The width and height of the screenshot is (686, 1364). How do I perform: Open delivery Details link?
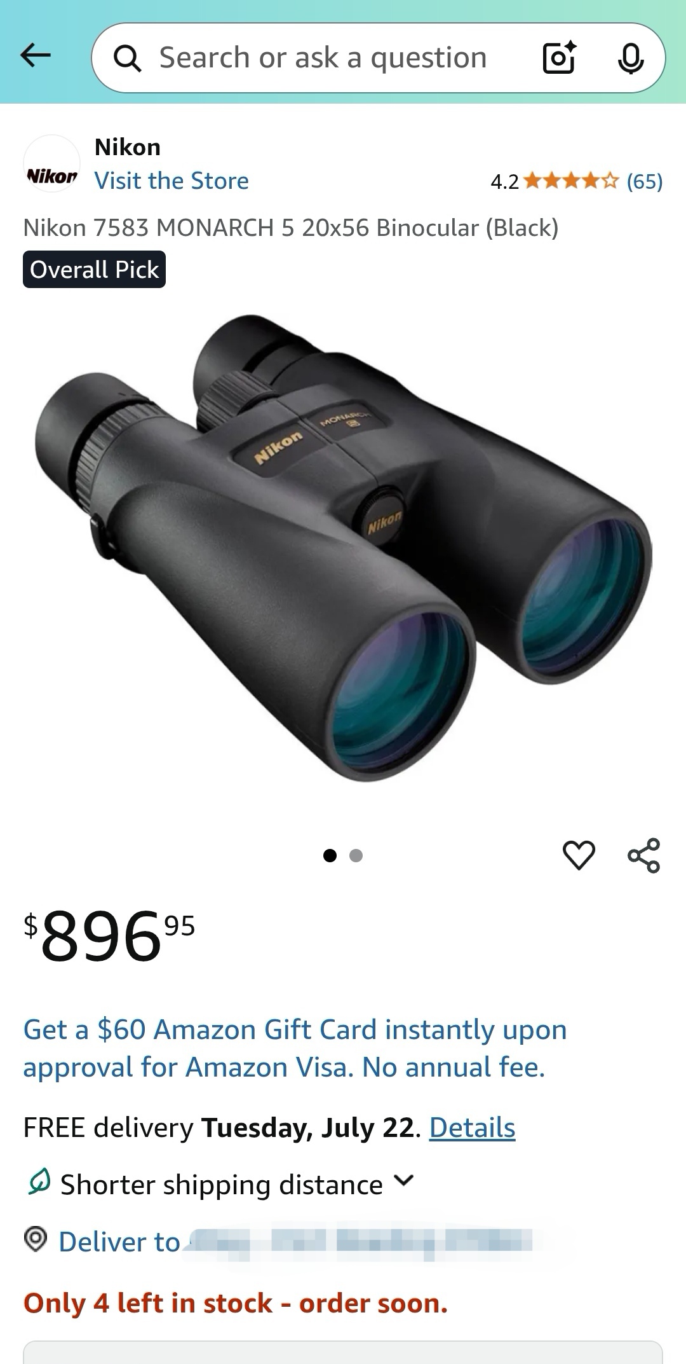[472, 1128]
